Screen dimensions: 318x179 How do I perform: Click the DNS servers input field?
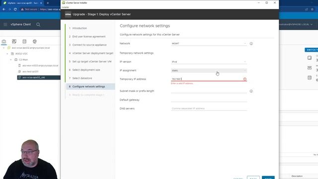point(209,108)
